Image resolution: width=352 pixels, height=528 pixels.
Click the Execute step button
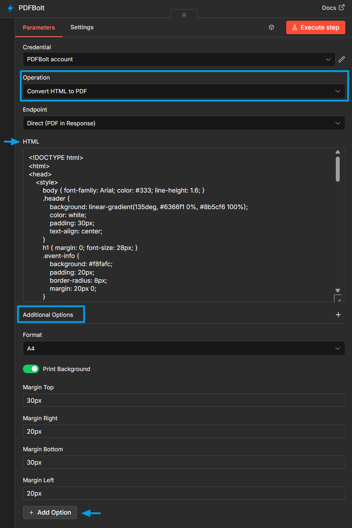[315, 27]
